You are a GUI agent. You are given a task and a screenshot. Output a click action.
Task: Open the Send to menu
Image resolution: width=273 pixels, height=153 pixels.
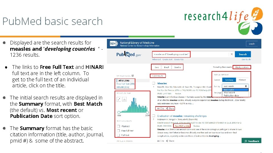pos(177,67)
